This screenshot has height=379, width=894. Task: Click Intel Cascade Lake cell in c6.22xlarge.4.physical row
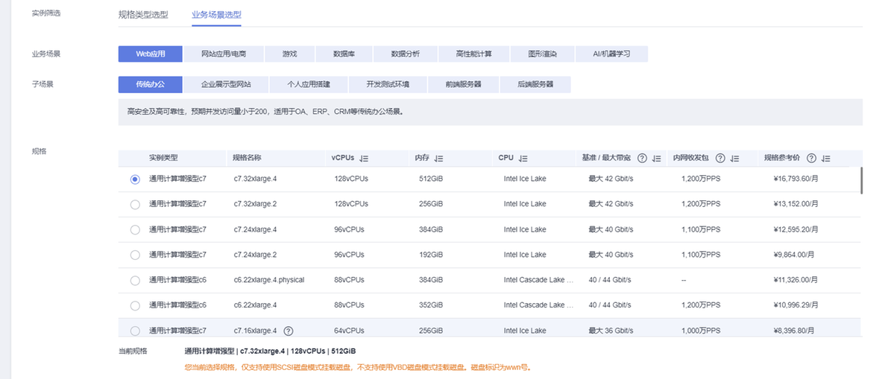coord(538,280)
